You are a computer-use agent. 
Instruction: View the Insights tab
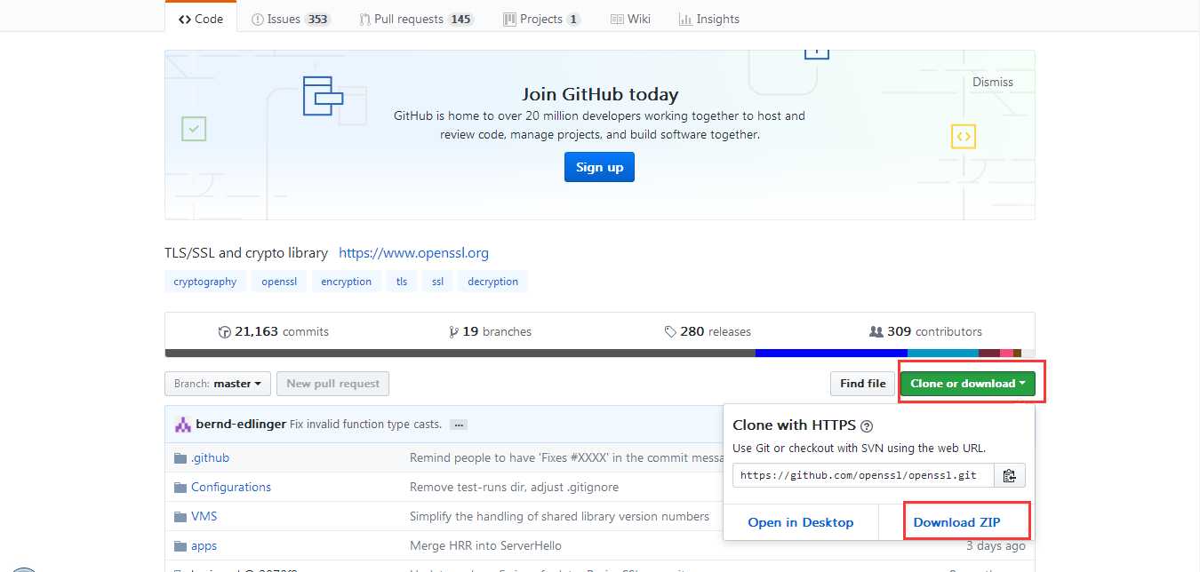708,19
